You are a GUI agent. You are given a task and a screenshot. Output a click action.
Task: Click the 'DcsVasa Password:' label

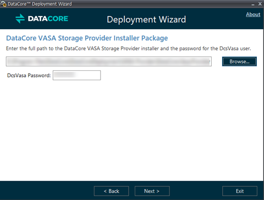[29, 75]
